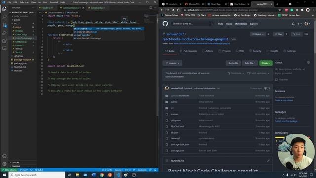Click the Fork button
Screen dimensions: 316x178
[x=297, y=34]
